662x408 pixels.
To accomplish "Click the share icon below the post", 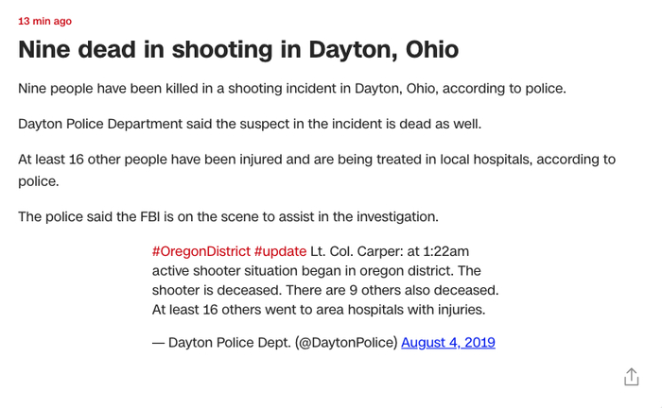I will (x=632, y=376).
